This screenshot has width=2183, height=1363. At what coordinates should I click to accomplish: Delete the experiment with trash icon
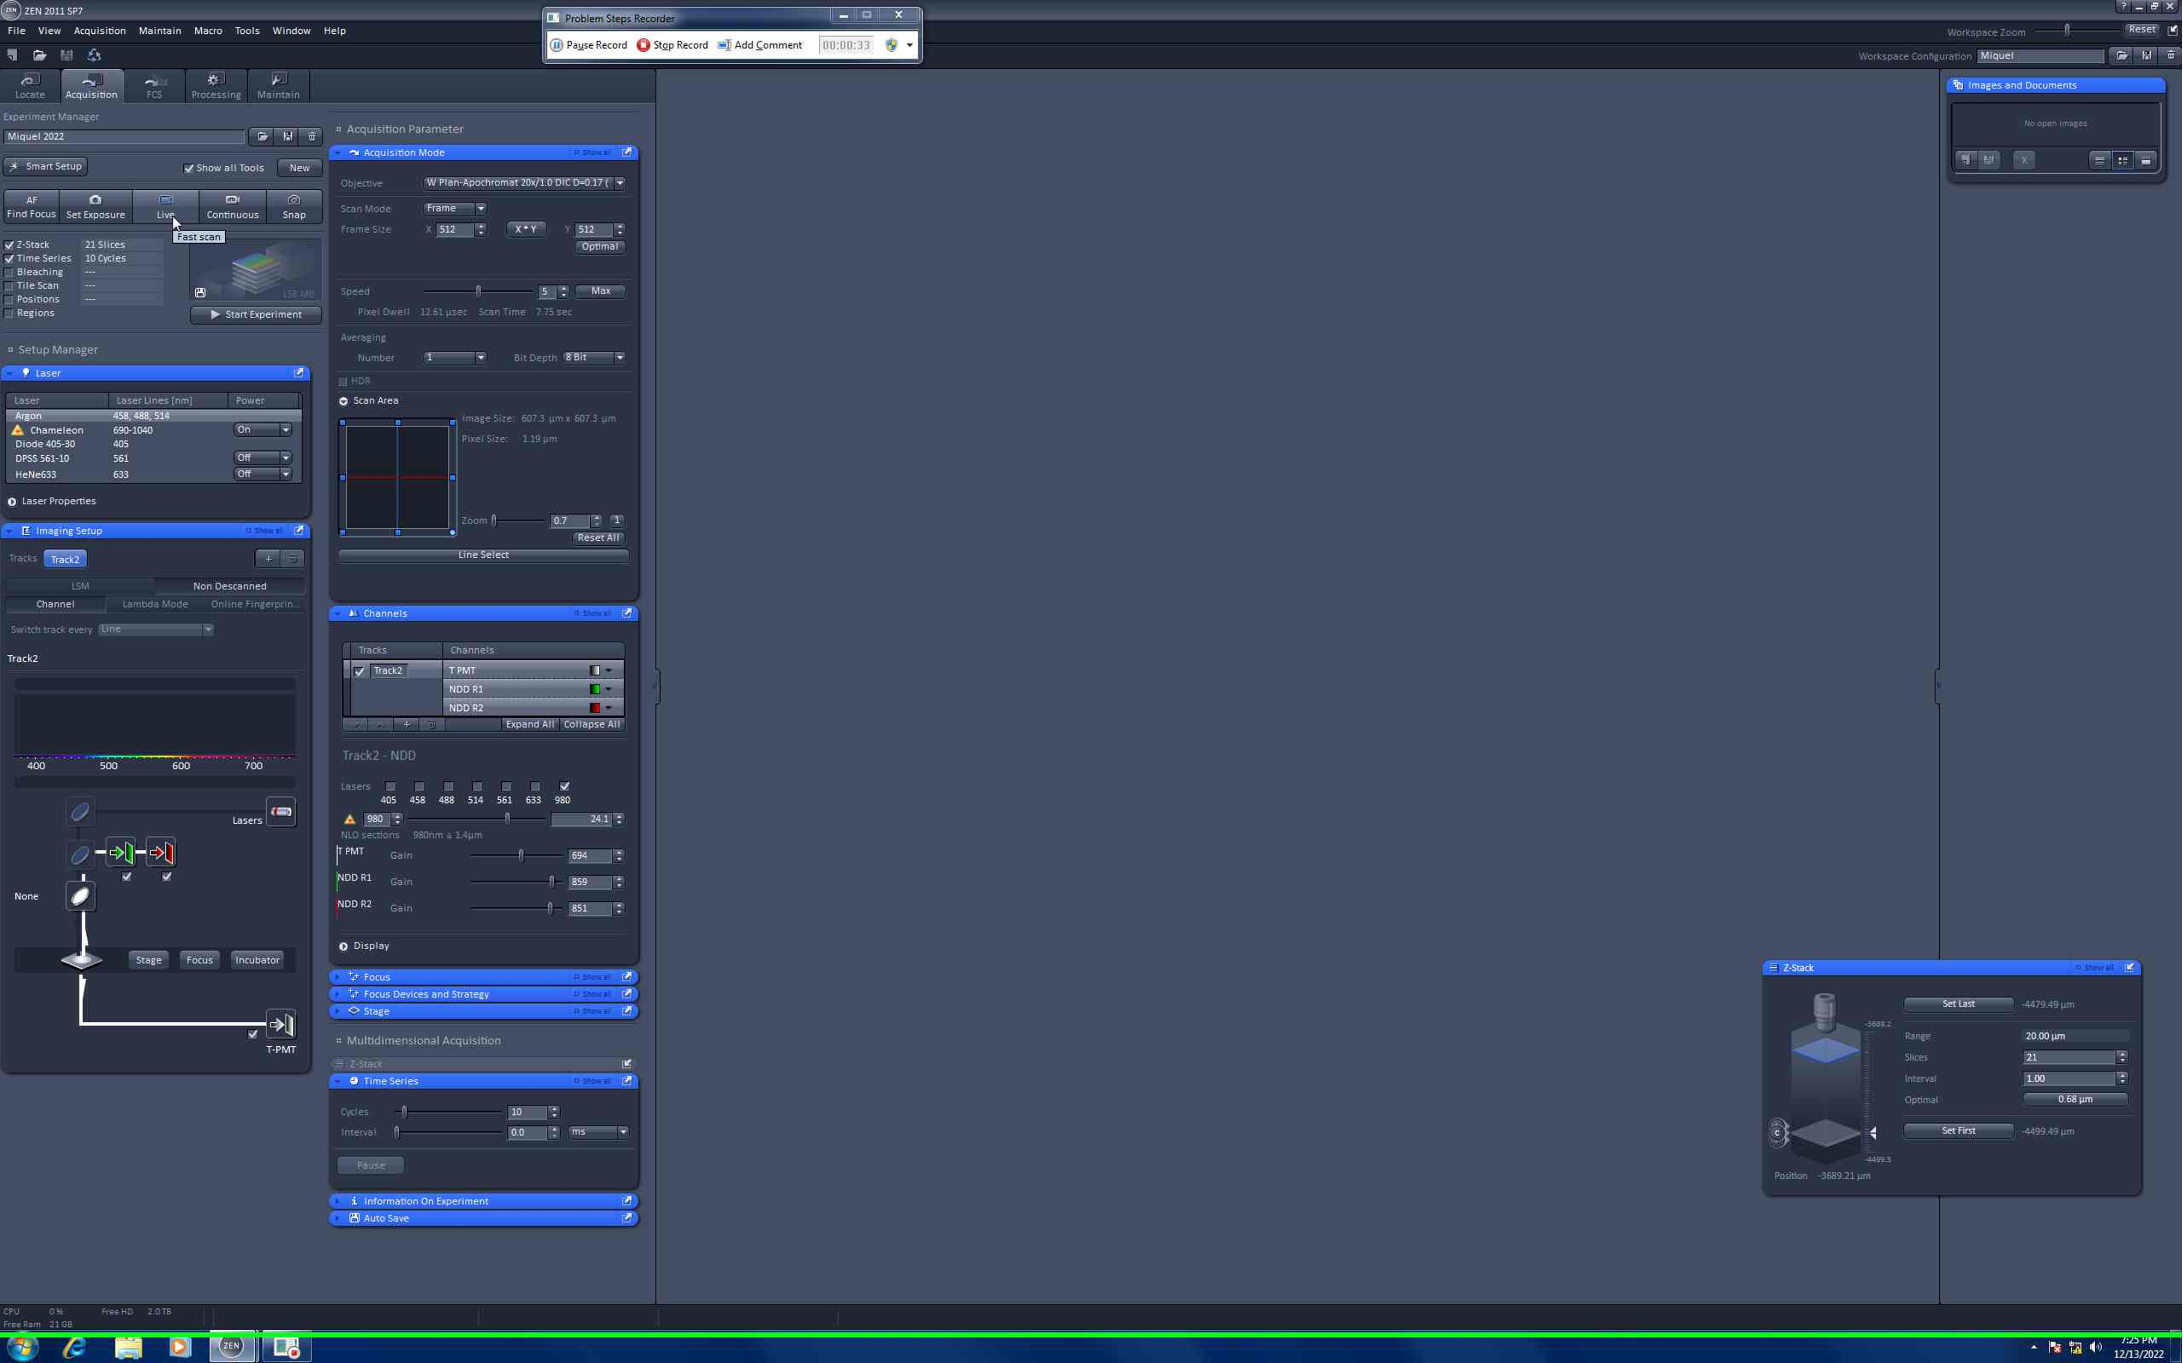312,137
